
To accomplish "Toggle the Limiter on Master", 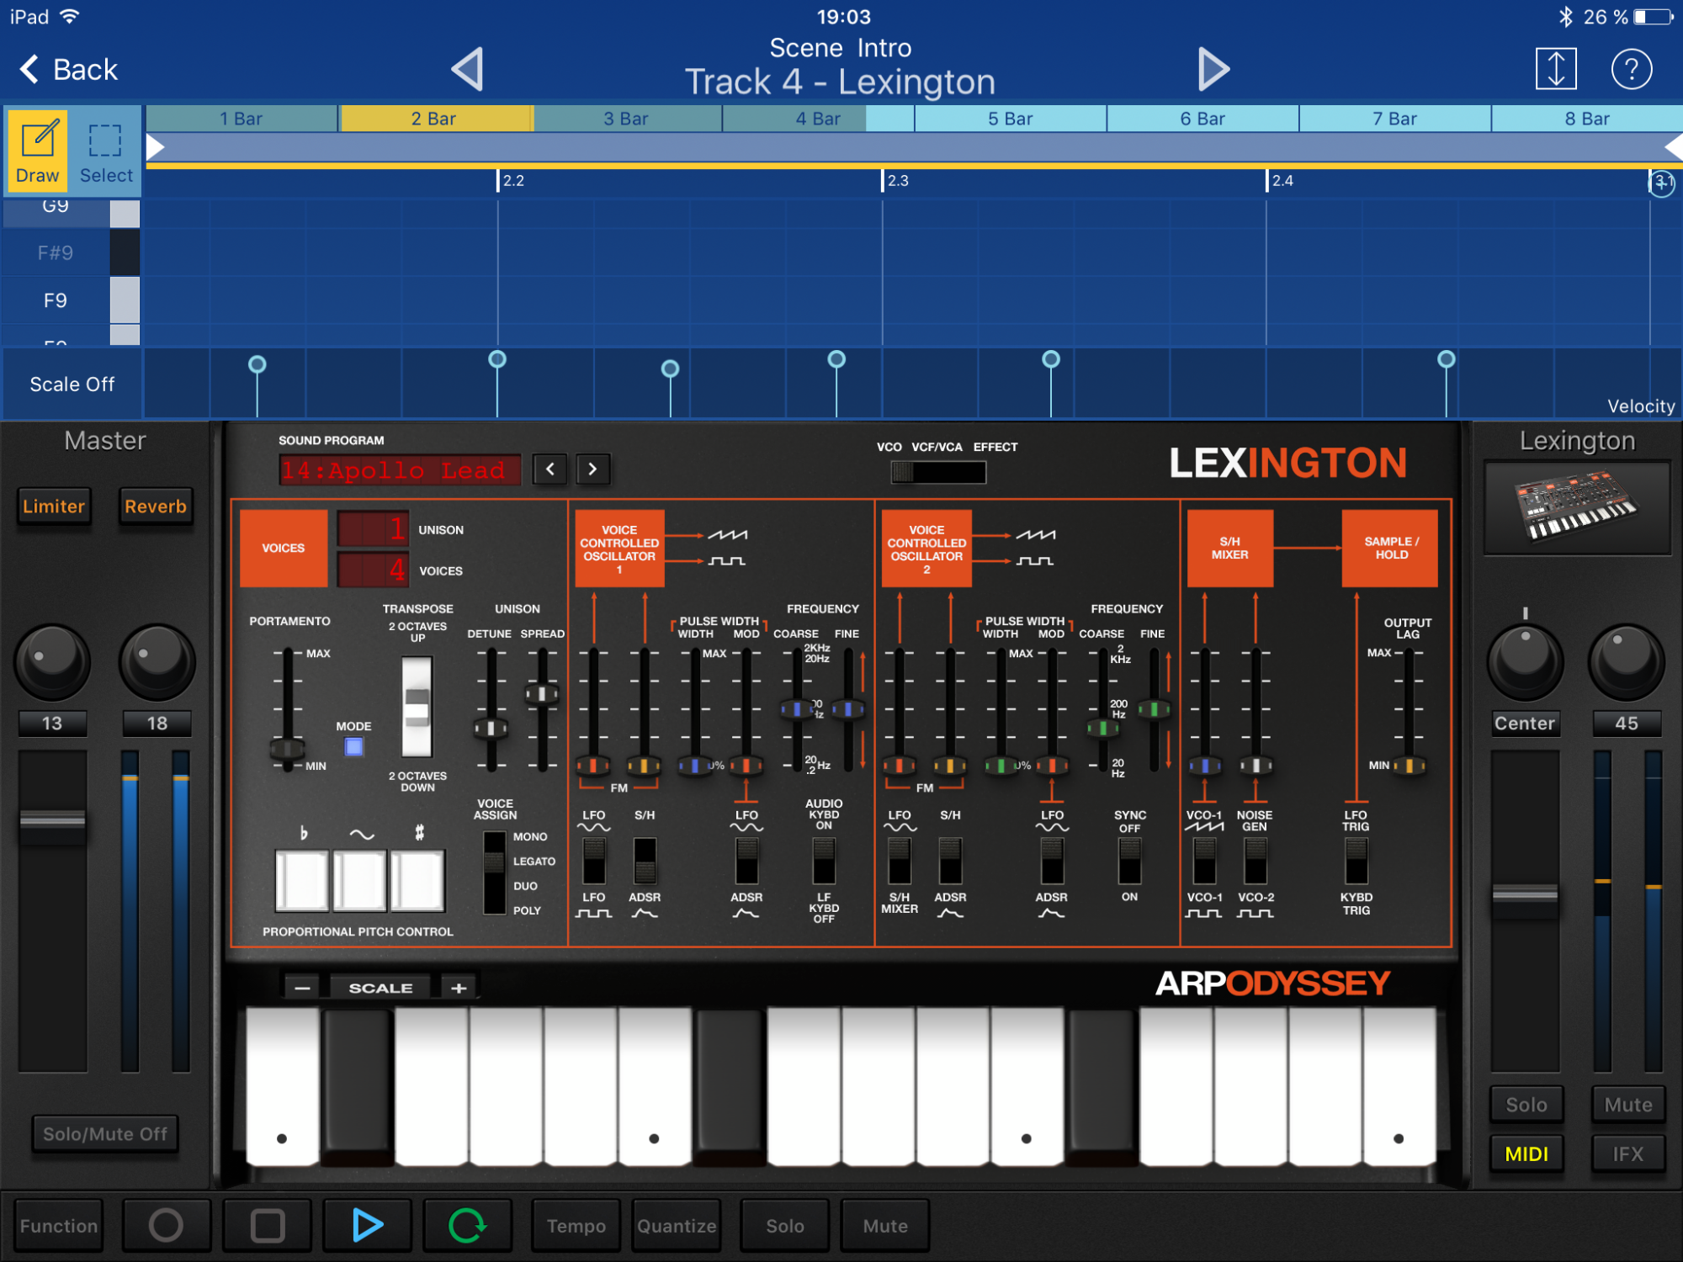I will pos(54,506).
